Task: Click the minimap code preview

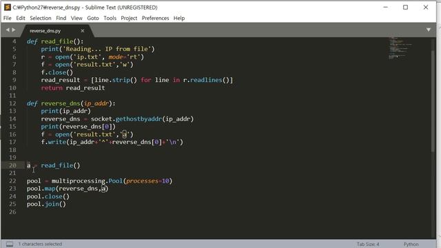Action: tap(400, 48)
